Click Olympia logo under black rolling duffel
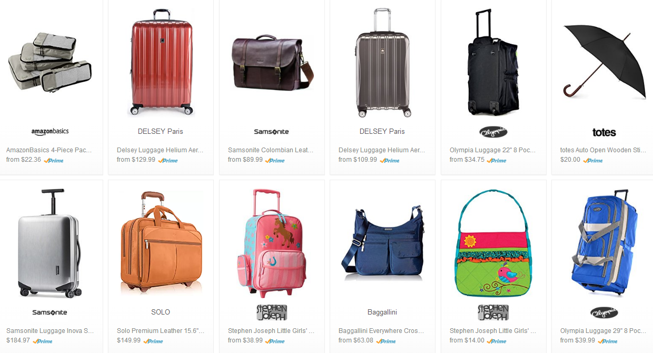This screenshot has width=653, height=353. pyautogui.click(x=493, y=132)
